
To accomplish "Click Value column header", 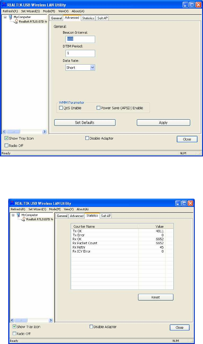I will click(152, 226).
